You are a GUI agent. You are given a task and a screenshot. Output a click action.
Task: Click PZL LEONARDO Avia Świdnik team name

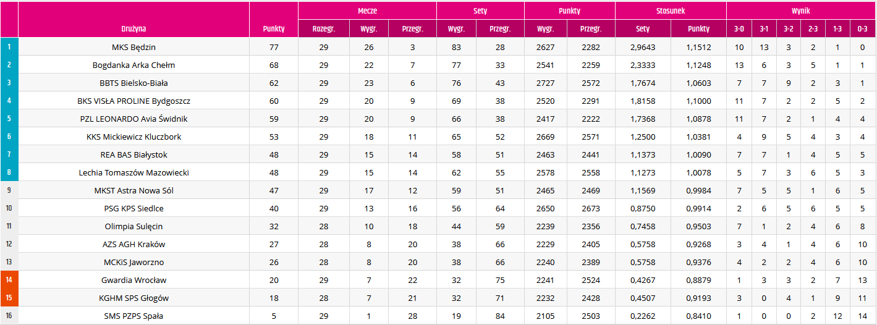point(133,119)
